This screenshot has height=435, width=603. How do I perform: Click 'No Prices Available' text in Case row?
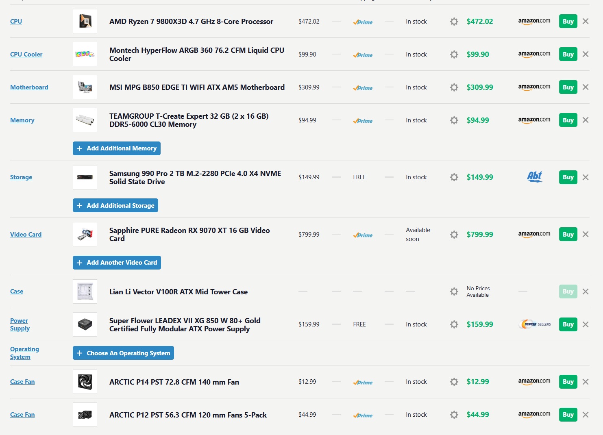[x=478, y=291]
